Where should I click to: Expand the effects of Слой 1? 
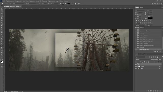161,66
